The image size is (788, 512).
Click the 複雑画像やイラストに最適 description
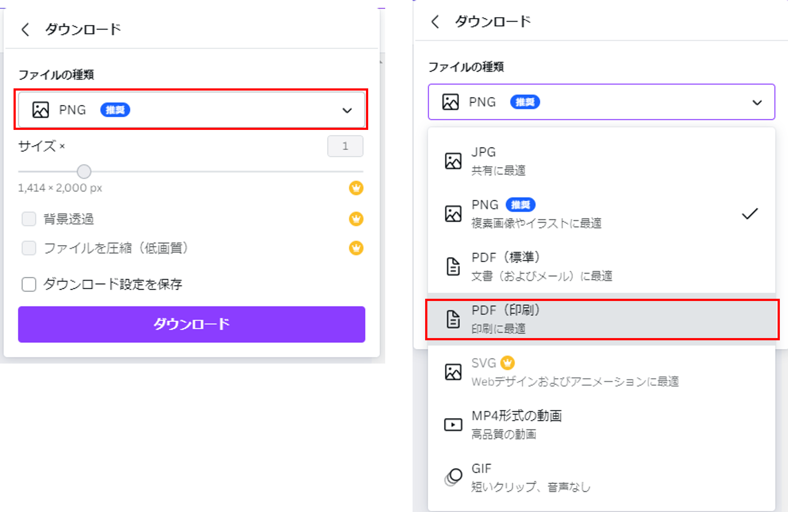point(536,223)
